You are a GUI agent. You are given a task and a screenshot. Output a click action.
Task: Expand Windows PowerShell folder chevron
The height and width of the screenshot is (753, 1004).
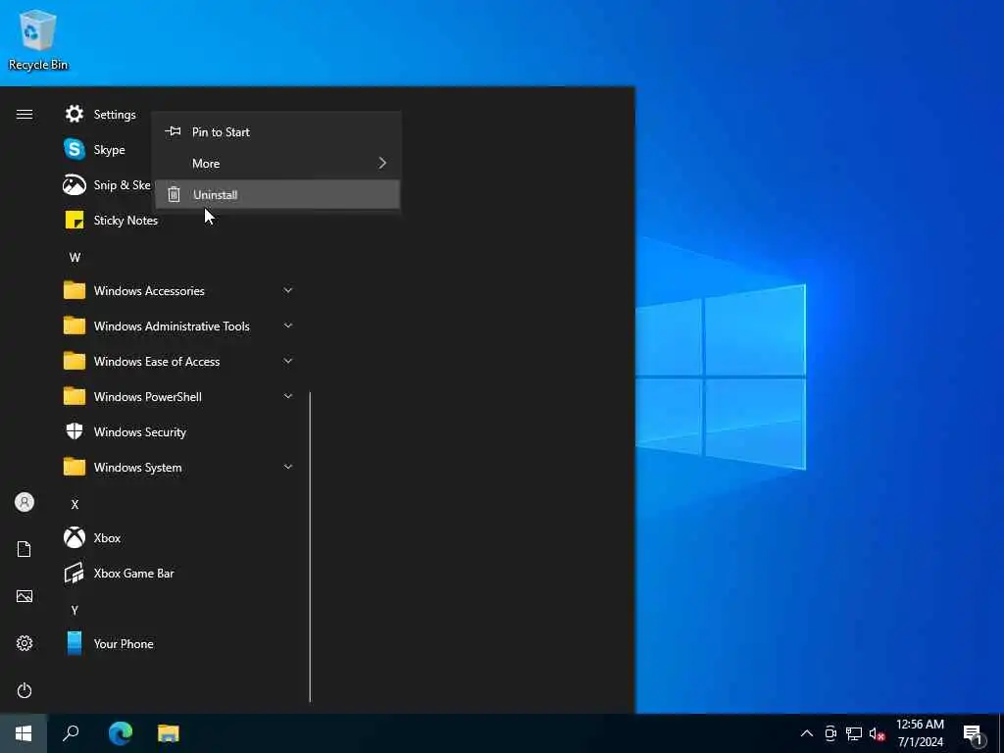click(x=288, y=396)
